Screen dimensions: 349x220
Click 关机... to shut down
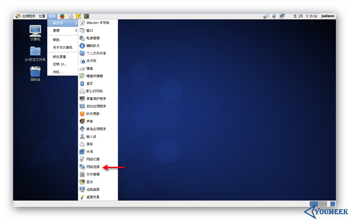pos(58,72)
